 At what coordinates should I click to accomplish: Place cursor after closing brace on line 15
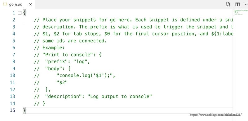point(26,110)
